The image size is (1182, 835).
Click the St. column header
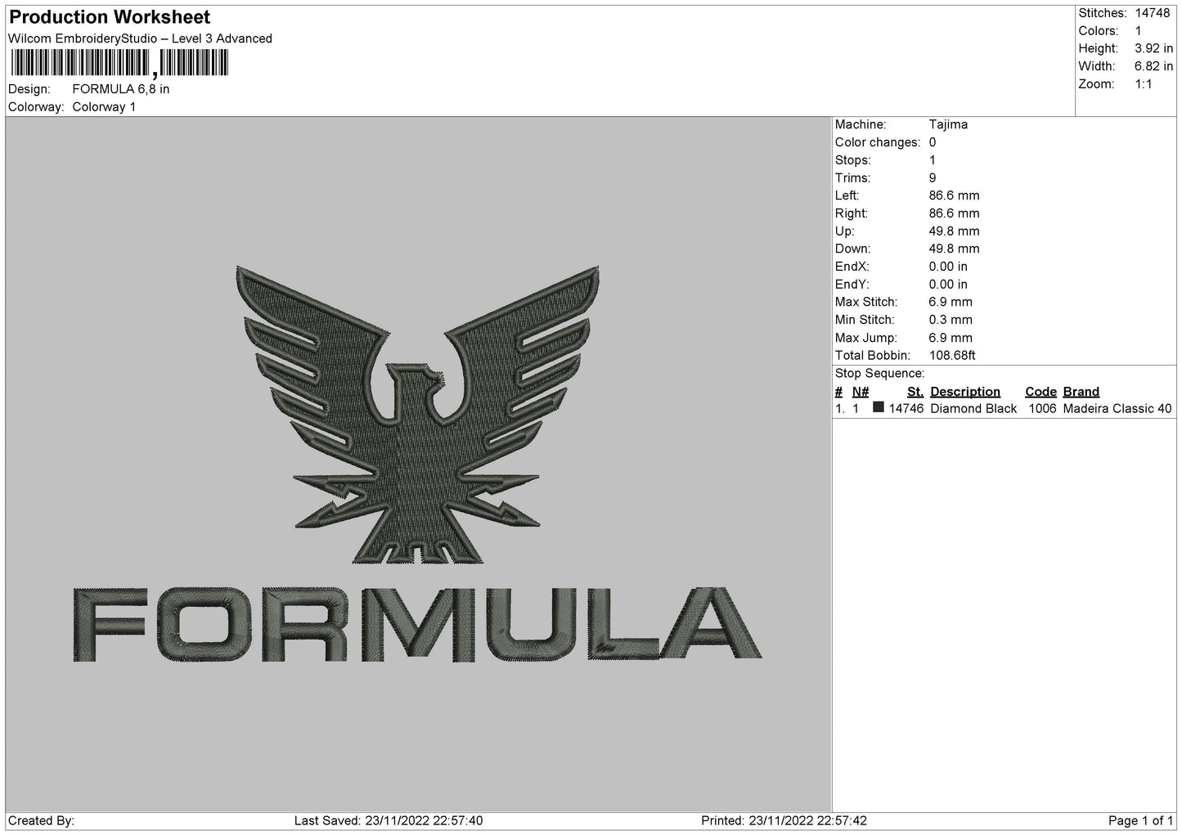(915, 392)
